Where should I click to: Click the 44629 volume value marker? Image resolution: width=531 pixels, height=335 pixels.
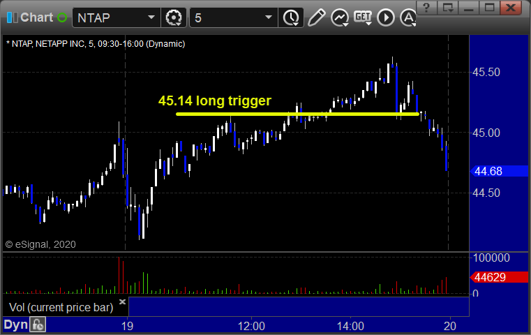tap(499, 277)
